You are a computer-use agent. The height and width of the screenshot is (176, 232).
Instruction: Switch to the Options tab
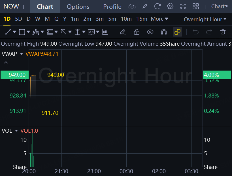(x=78, y=7)
